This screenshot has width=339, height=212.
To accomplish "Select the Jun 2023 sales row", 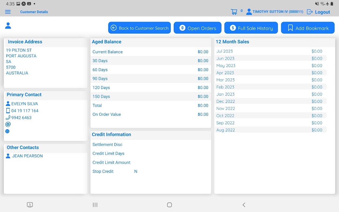I will [271, 58].
